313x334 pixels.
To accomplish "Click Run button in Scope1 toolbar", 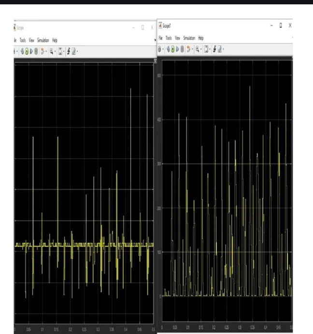I will (x=172, y=49).
